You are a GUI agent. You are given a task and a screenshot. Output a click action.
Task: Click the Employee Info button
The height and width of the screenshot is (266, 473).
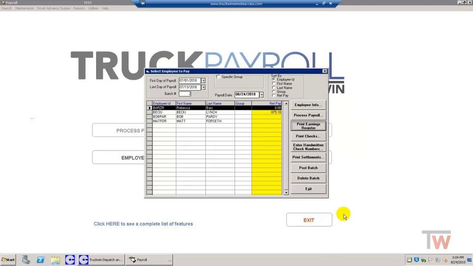pyautogui.click(x=308, y=105)
